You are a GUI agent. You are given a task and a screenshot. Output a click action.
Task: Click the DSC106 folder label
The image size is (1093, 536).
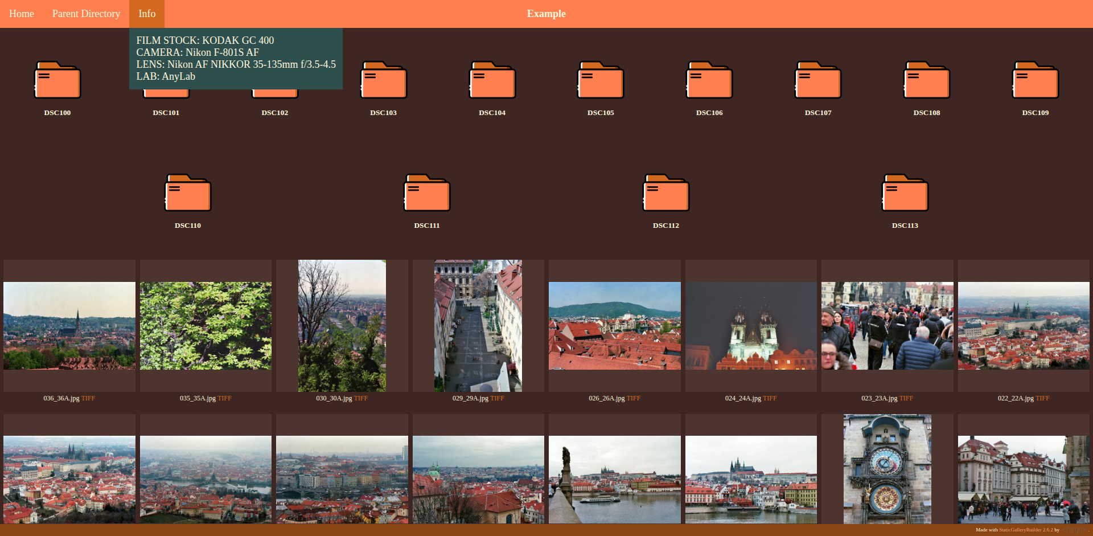(709, 113)
